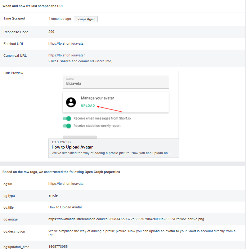The width and height of the screenshot is (246, 249).
Task: Click the Canonical URL label
Action: [15, 56]
